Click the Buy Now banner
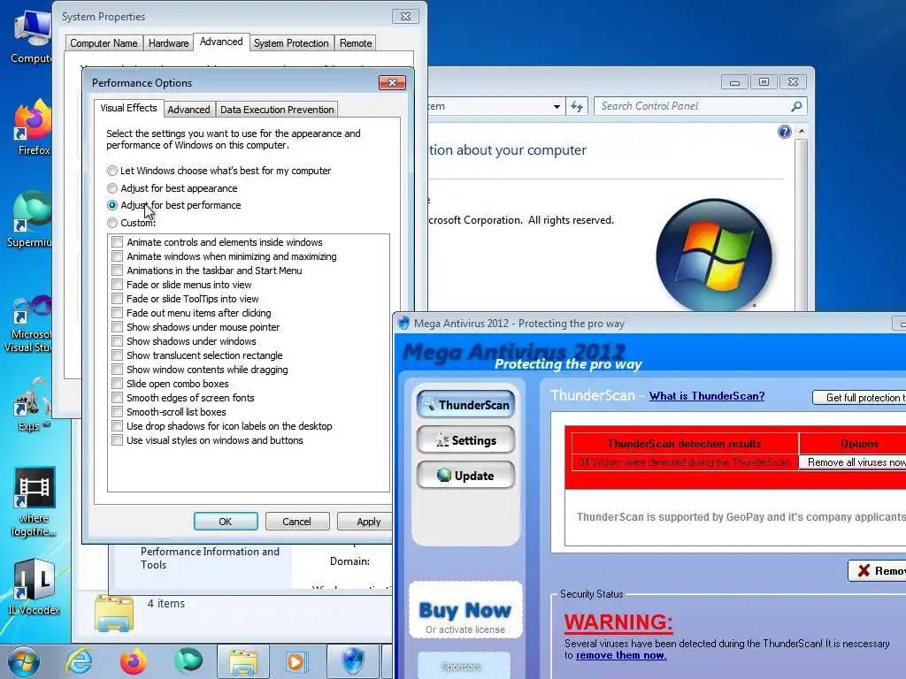This screenshot has width=906, height=679. click(x=465, y=610)
